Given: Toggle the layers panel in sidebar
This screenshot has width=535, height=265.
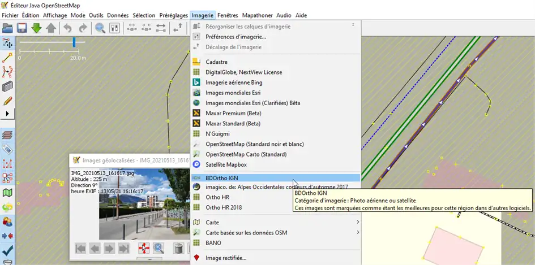Looking at the screenshot, I should coord(7,135).
